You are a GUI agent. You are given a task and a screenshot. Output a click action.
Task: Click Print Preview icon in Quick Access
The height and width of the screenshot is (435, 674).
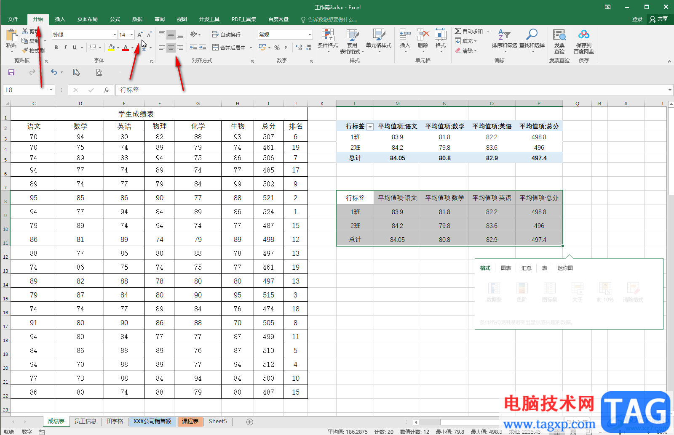point(99,72)
